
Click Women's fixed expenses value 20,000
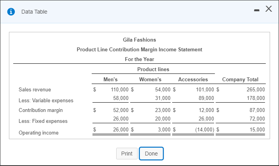(x=163, y=119)
